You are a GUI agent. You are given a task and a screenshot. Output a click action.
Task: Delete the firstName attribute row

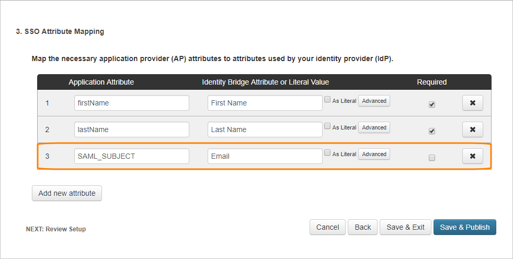coord(472,103)
